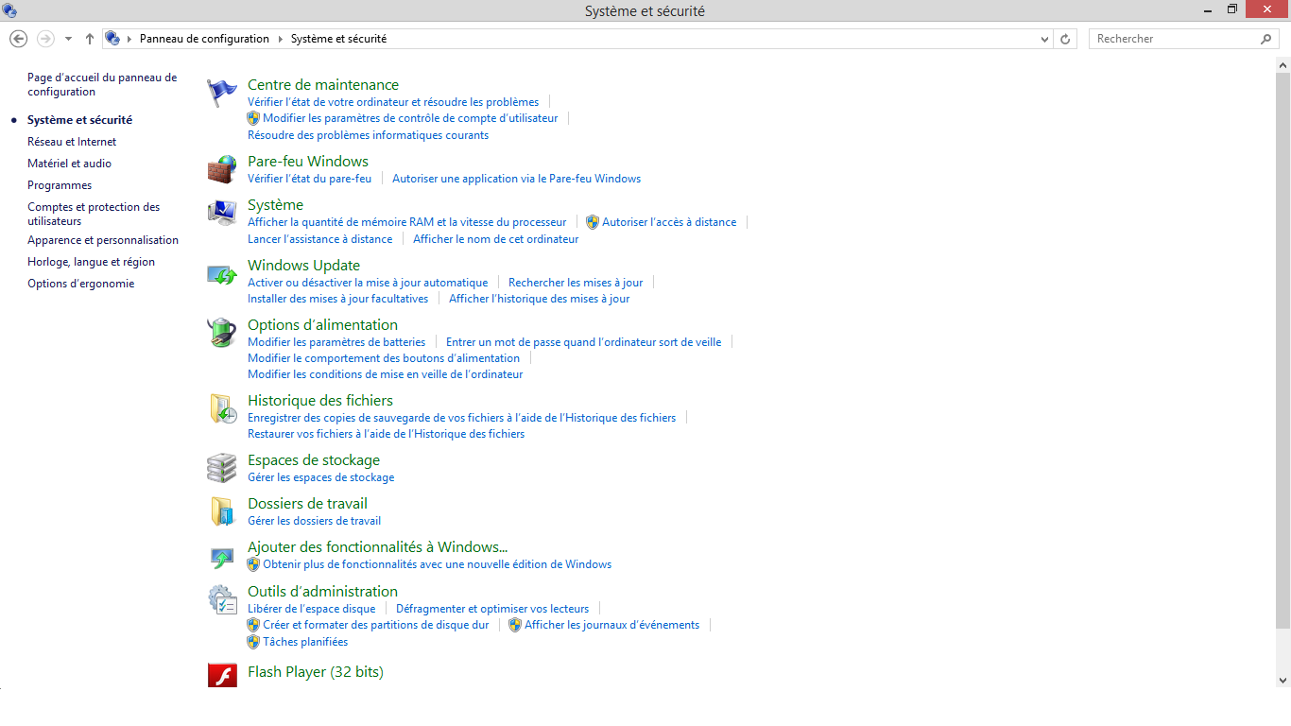Viewport: 1291px width, 726px height.
Task: Click Modifier le comportement des boutons d'alimentation
Action: pos(384,358)
